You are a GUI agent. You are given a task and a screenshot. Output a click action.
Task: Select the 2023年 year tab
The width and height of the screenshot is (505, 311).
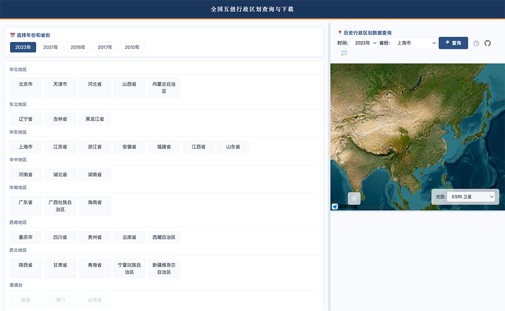click(23, 47)
